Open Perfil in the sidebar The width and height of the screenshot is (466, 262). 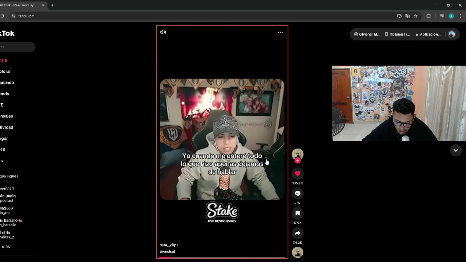pos(3,150)
